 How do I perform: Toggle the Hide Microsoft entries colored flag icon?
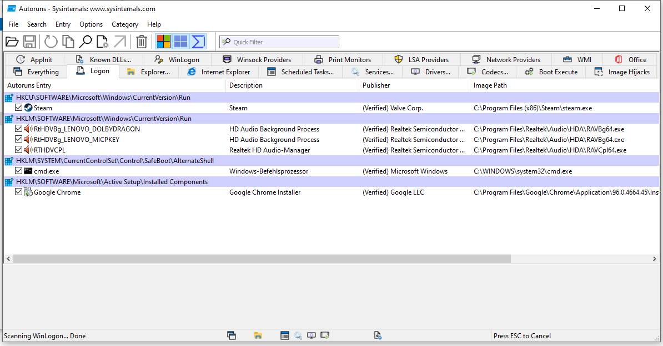[164, 42]
